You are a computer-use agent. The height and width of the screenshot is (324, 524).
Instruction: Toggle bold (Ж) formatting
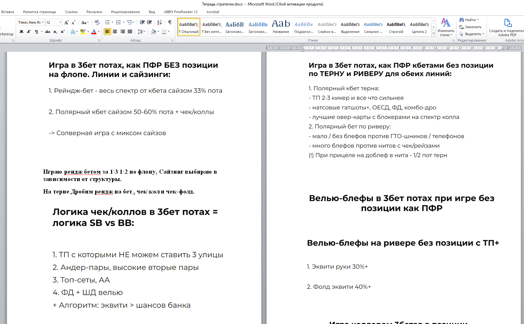(21, 32)
